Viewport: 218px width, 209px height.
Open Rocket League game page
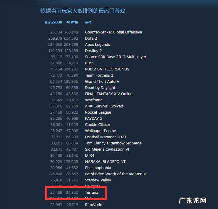98,112
